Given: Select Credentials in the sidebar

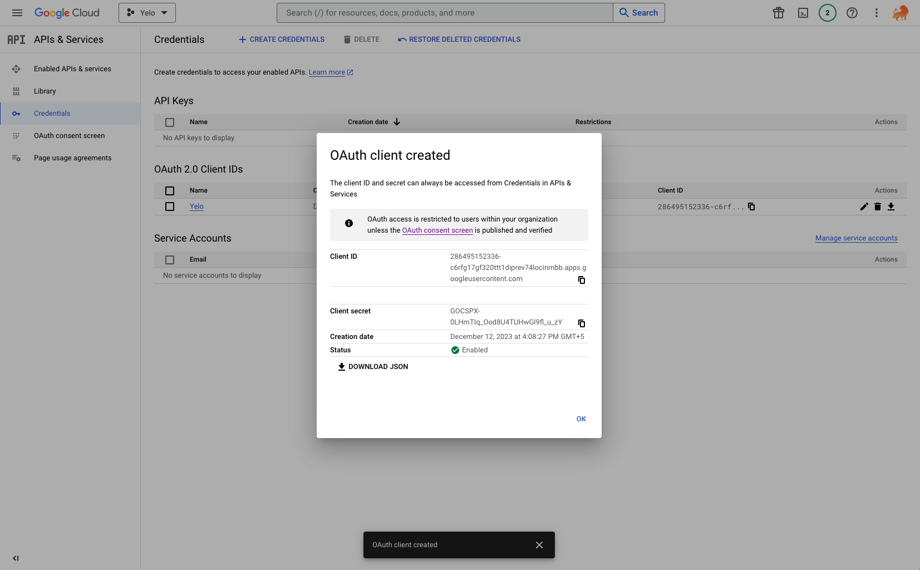Looking at the screenshot, I should 70,114.
